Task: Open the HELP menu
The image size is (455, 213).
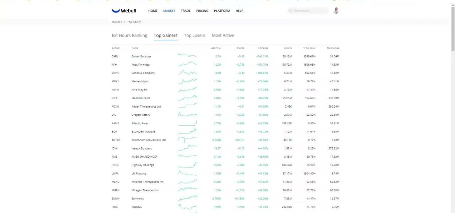Action: (239, 11)
